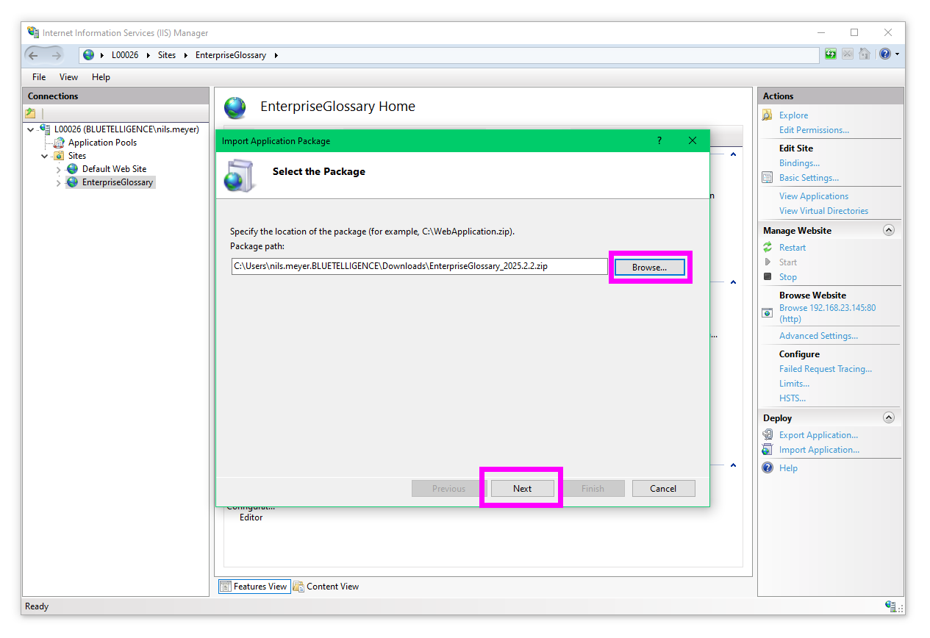Click the Stop website icon
The width and height of the screenshot is (930, 638).
[768, 277]
